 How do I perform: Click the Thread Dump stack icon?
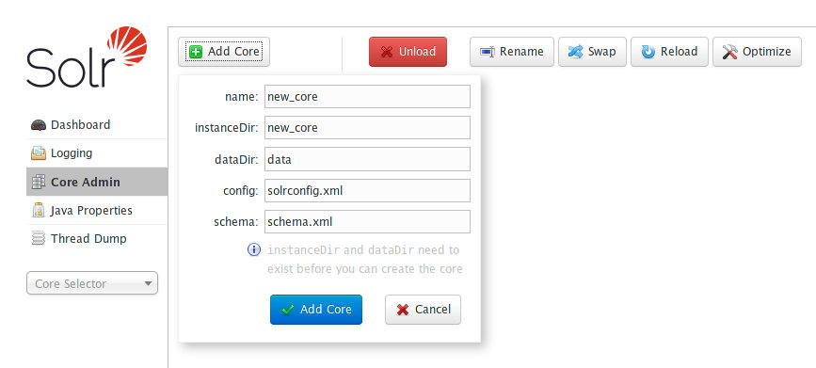(39, 239)
